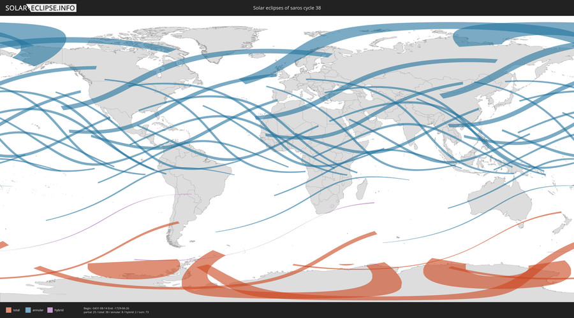Click the purple hybrid legend swatch
Screen dimensions: 574x318
click(x=50, y=310)
